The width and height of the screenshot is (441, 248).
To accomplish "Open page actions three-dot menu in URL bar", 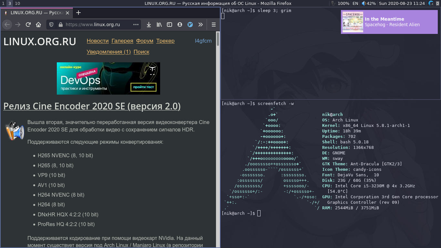I will tap(136, 25).
